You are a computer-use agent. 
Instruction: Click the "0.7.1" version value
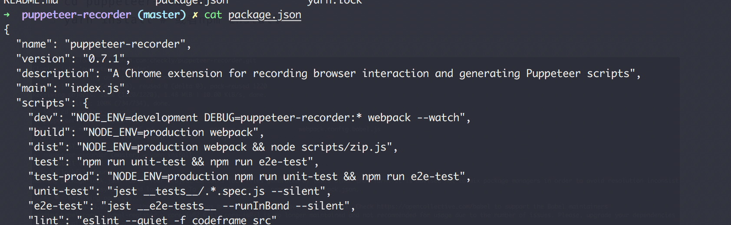[x=104, y=59]
